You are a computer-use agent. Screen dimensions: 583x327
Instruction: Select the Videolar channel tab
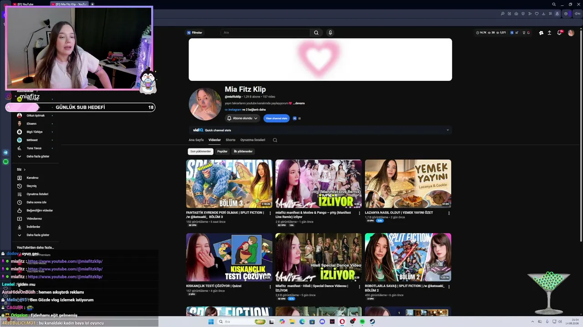215,140
